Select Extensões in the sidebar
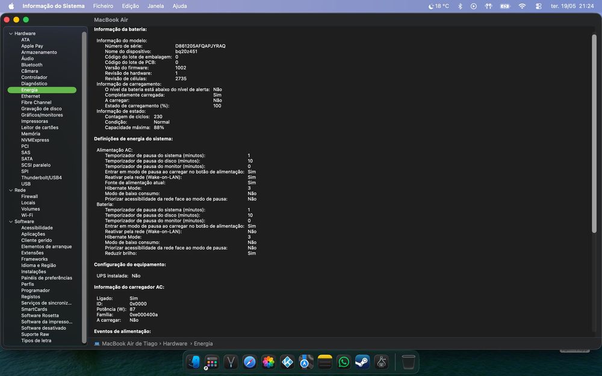This screenshot has height=376, width=602. [x=33, y=253]
